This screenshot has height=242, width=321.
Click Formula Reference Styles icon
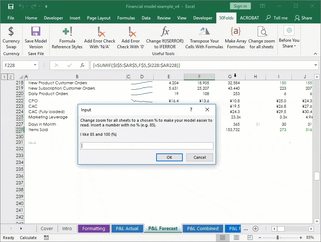(67, 31)
